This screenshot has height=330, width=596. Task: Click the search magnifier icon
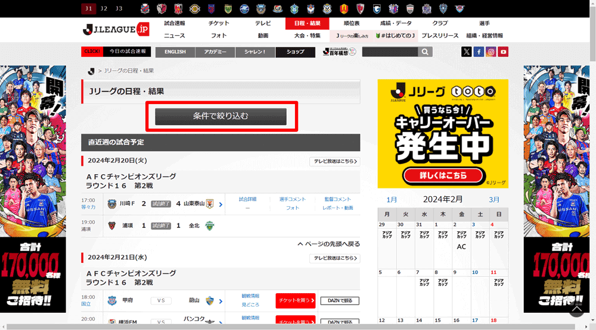(x=425, y=52)
